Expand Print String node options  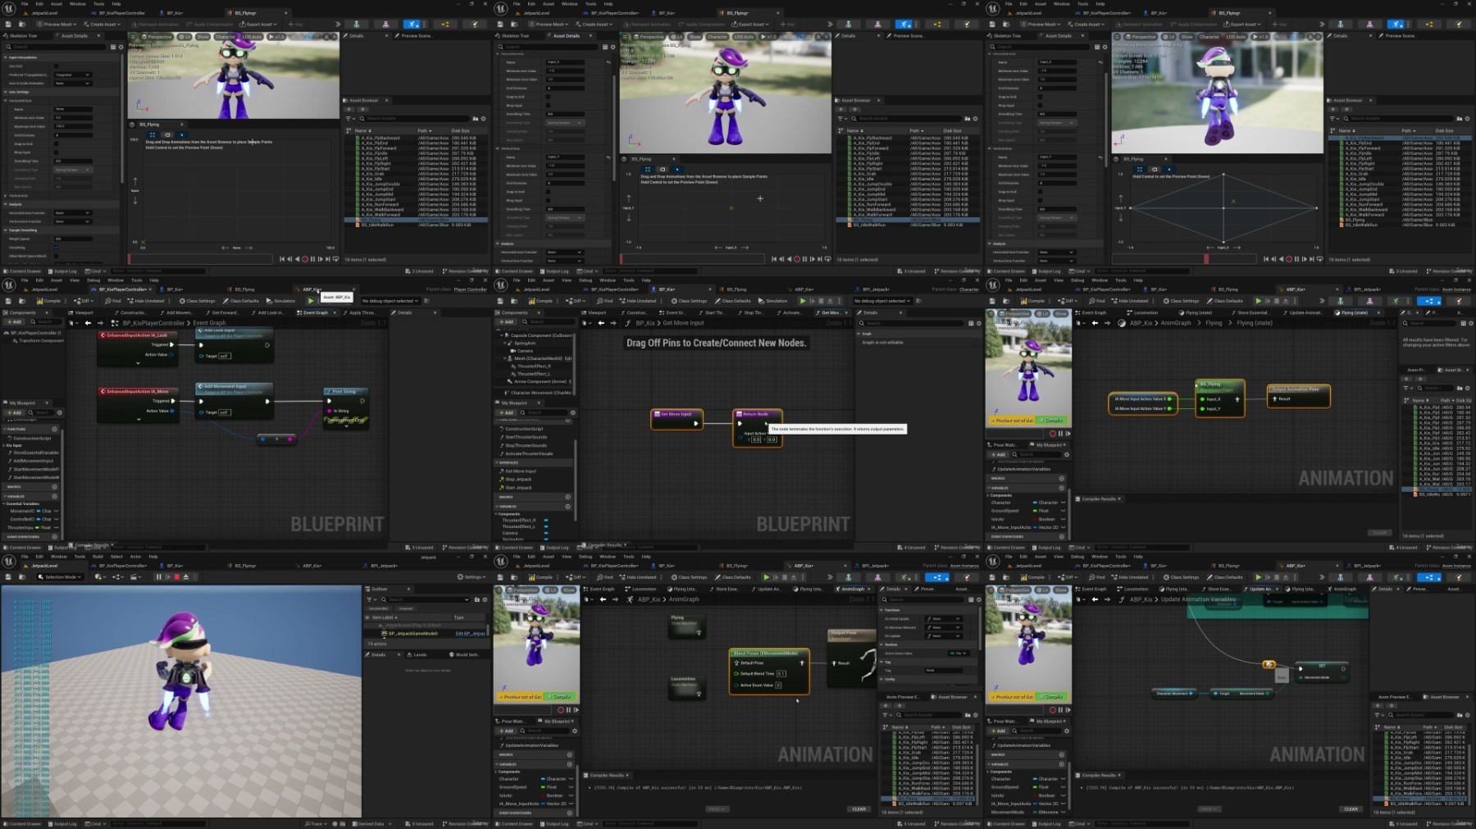(x=345, y=428)
